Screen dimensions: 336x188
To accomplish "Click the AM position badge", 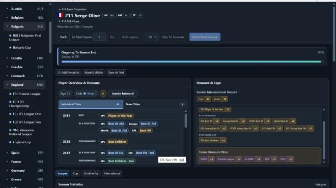I will 123,15.
